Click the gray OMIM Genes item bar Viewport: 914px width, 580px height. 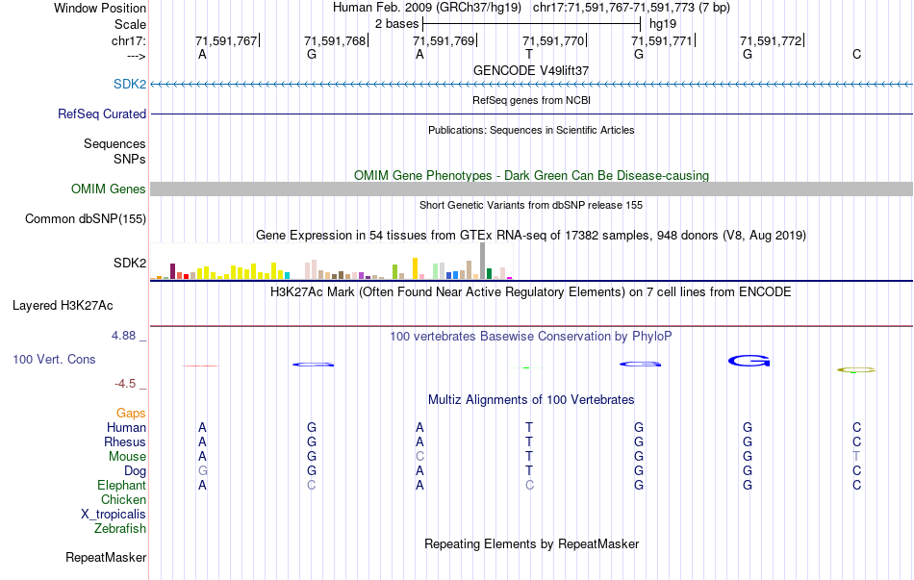[532, 189]
